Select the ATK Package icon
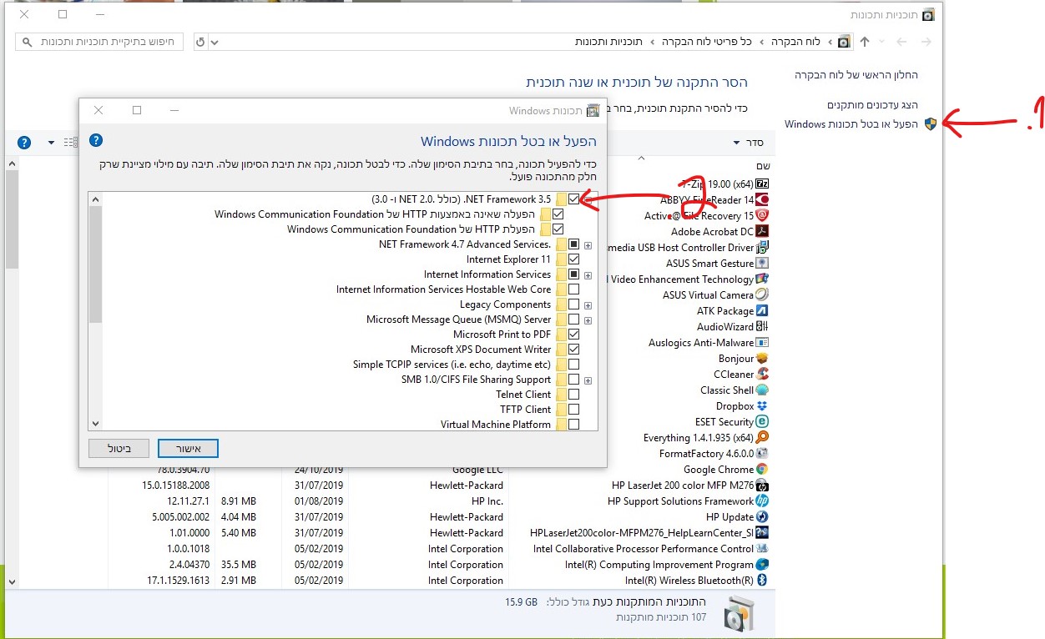1045x639 pixels. pyautogui.click(x=762, y=310)
